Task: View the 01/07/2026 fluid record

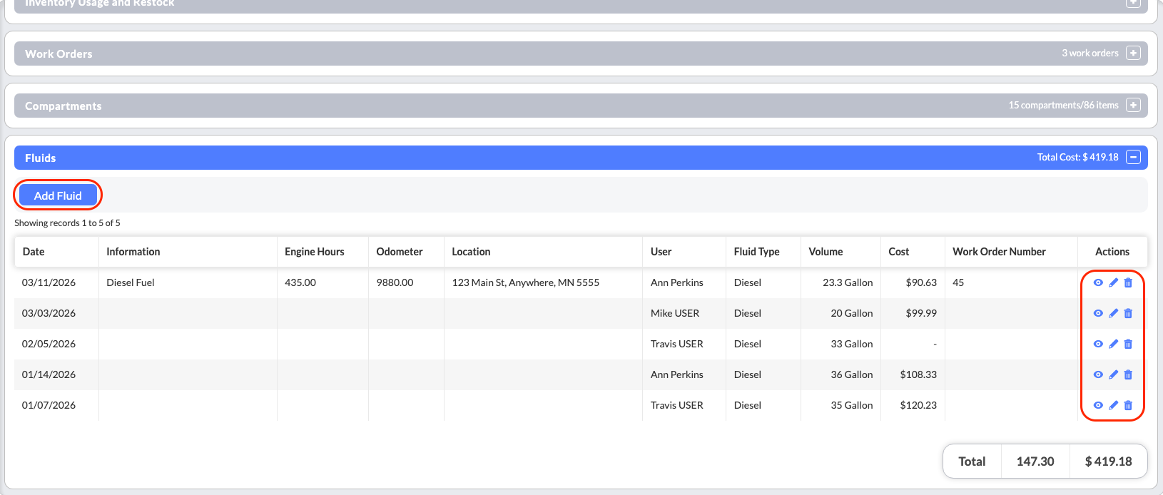Action: tap(1098, 405)
